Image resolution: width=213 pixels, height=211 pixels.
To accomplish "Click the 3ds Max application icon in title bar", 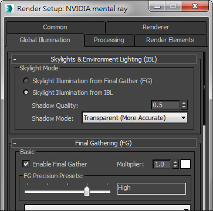I will [x=9, y=9].
